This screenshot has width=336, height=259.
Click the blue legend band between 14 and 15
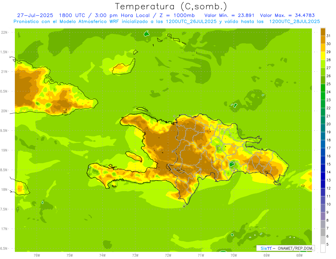pyautogui.click(x=323, y=168)
